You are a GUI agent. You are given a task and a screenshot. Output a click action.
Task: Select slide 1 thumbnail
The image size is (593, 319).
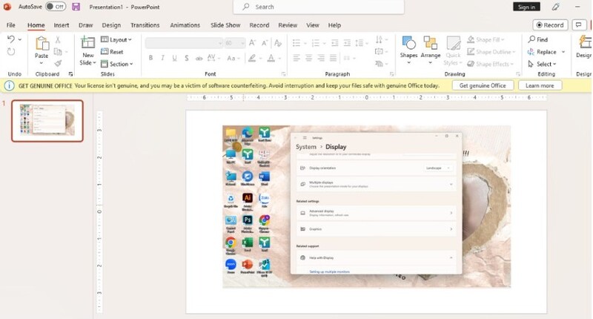(47, 121)
